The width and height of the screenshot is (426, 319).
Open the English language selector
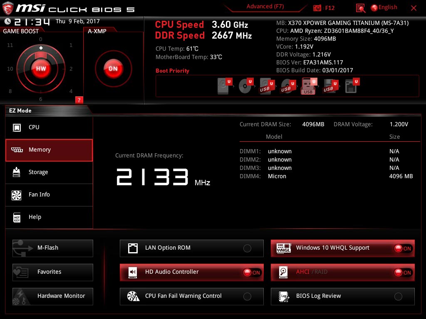[x=384, y=7]
